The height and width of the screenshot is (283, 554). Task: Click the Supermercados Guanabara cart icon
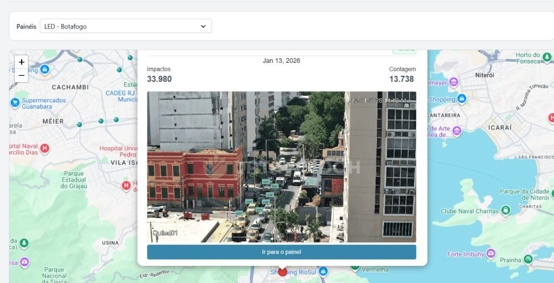tap(15, 103)
